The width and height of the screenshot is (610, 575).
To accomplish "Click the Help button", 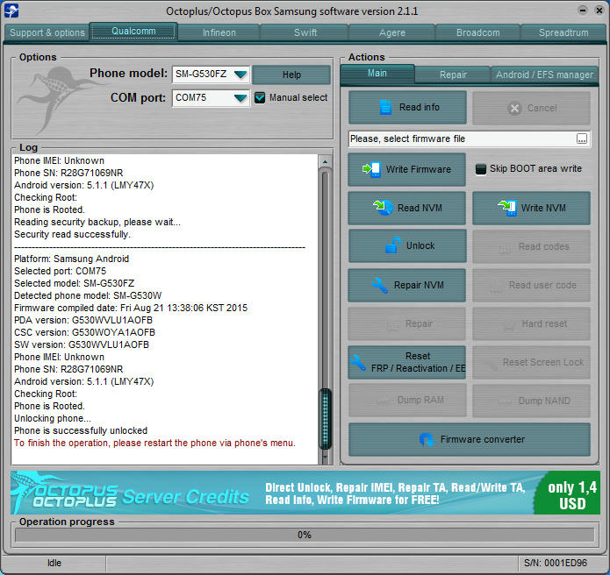I will click(x=291, y=75).
